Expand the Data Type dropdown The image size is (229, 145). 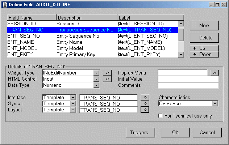(96, 85)
